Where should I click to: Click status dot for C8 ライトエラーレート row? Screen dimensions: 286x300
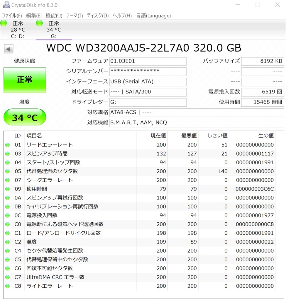tap(7, 286)
